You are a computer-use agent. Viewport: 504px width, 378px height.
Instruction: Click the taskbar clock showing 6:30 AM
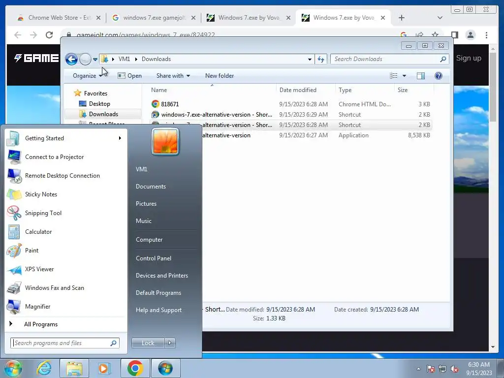pyautogui.click(x=479, y=369)
